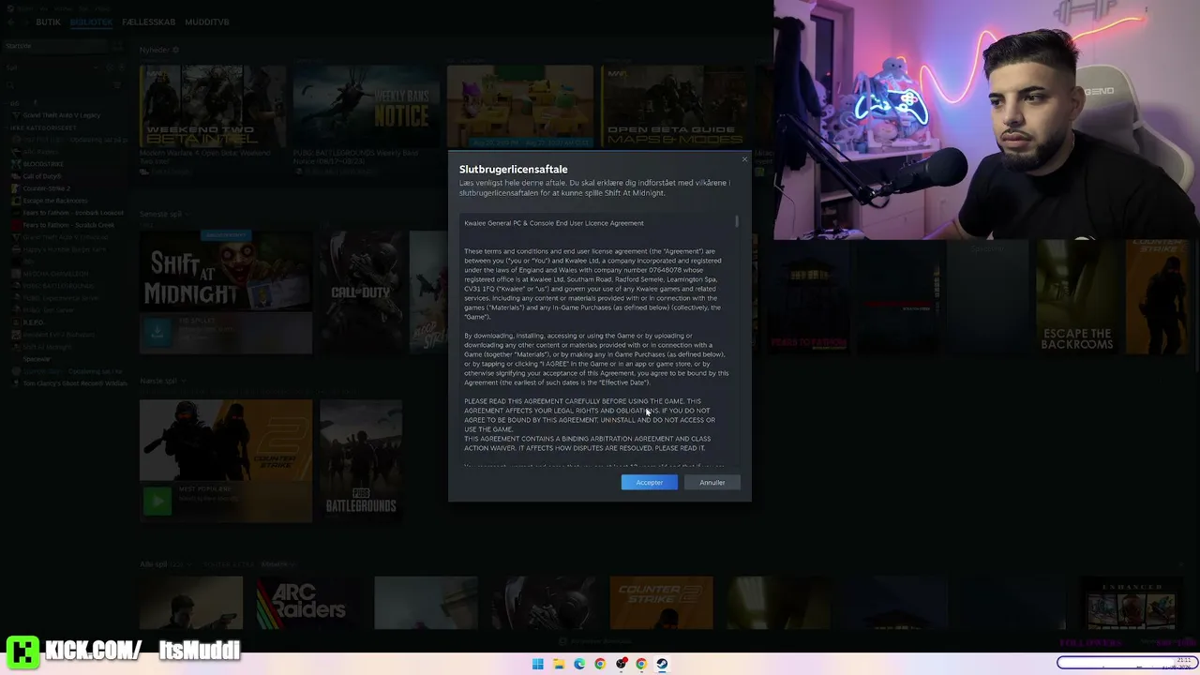Click the download button under Shift At Midnight
The image size is (1200, 675).
click(157, 333)
